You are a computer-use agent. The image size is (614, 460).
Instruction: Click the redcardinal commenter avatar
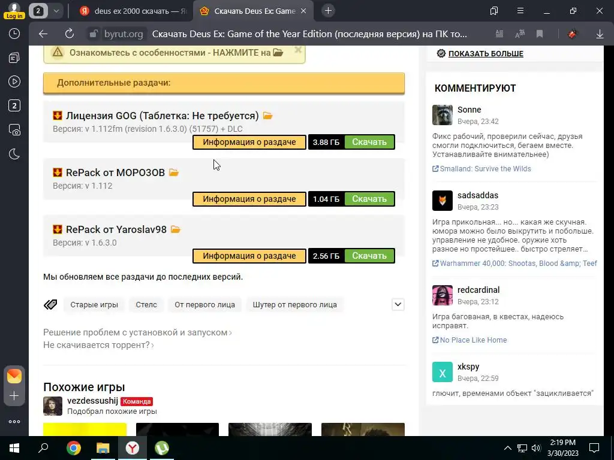pyautogui.click(x=443, y=295)
